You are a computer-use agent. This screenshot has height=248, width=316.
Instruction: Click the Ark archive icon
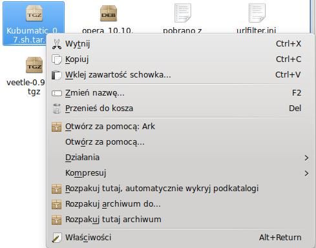(x=57, y=127)
